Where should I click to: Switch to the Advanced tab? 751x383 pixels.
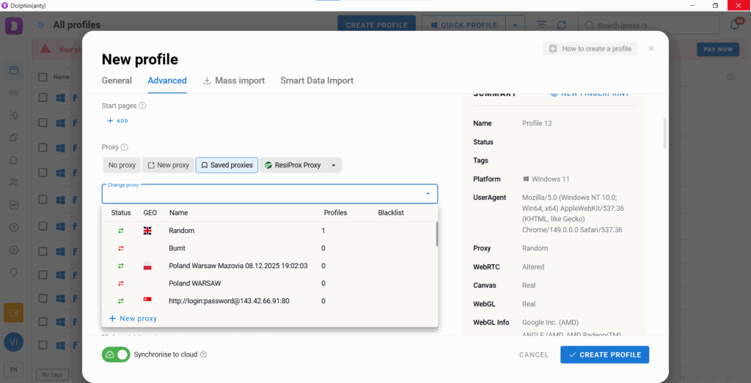167,81
